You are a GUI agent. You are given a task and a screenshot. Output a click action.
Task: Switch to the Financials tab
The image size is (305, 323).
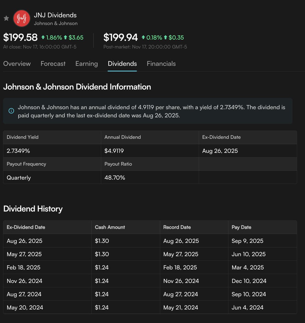tap(161, 64)
